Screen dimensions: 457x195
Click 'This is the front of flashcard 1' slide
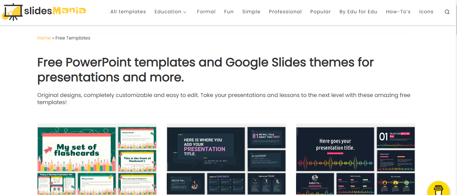tap(137, 161)
